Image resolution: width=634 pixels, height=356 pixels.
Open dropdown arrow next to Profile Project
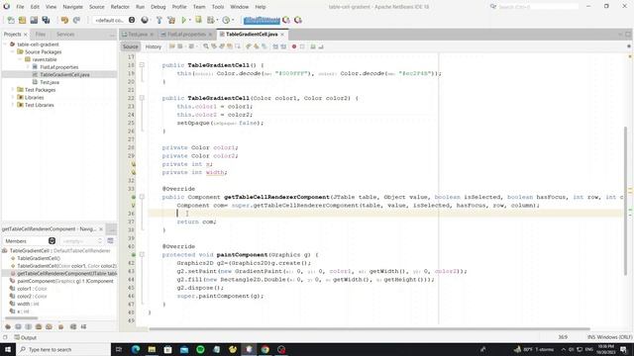(217, 20)
